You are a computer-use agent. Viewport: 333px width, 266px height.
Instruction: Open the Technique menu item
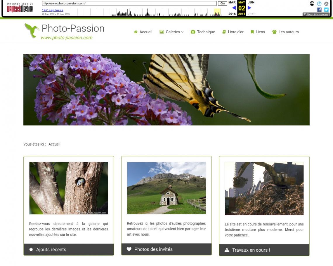[x=203, y=32]
